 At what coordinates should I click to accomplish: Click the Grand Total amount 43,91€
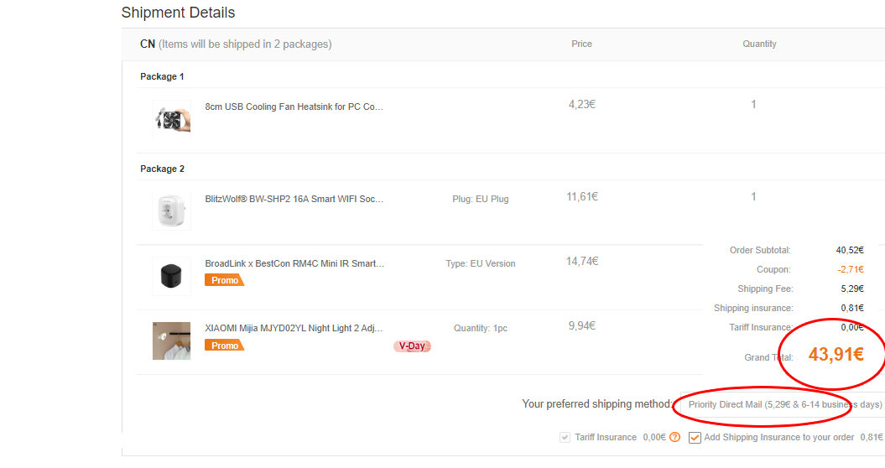coord(836,355)
